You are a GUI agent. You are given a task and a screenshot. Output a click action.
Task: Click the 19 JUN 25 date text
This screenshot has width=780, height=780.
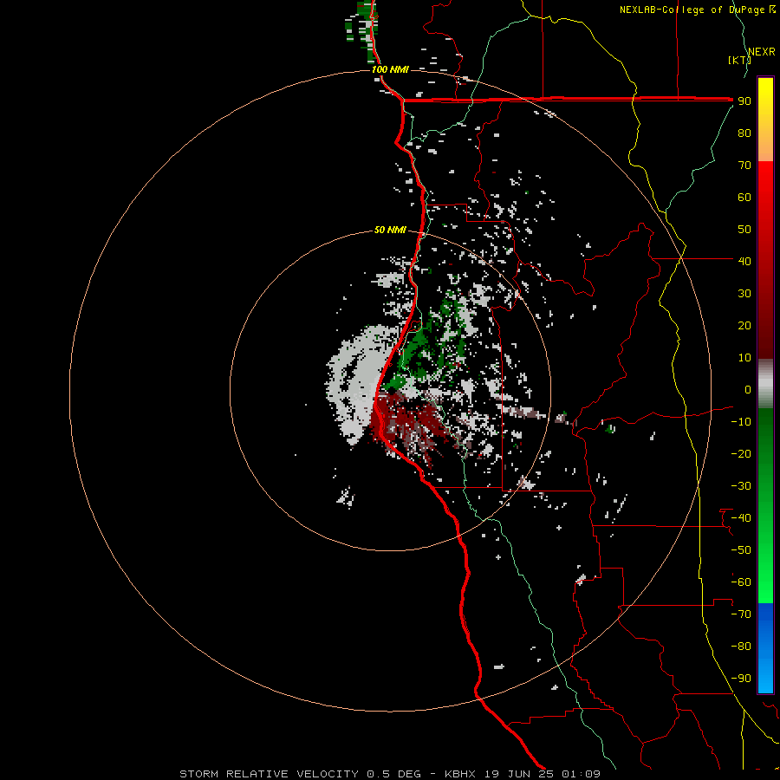tap(519, 774)
